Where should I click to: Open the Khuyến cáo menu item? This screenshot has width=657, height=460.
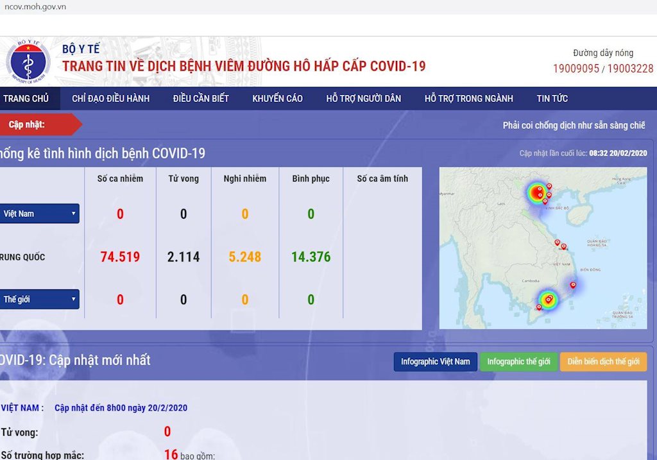click(277, 98)
